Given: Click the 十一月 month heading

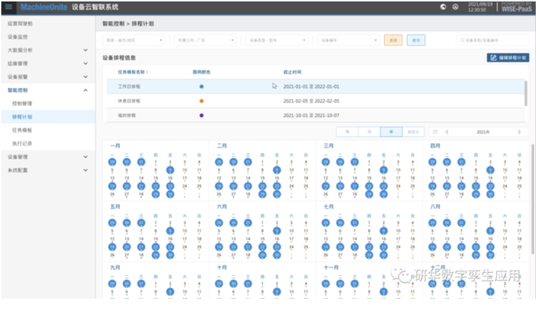Looking at the screenshot, I should pyautogui.click(x=331, y=268).
